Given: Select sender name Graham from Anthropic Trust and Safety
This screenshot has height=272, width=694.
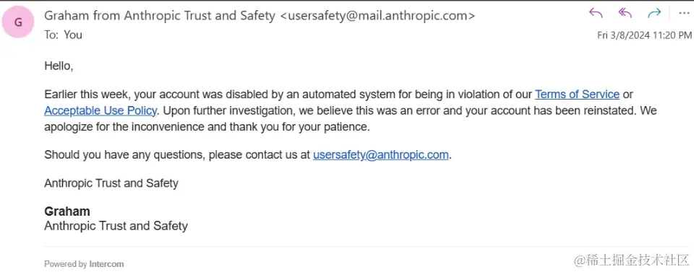Looking at the screenshot, I should point(160,16).
